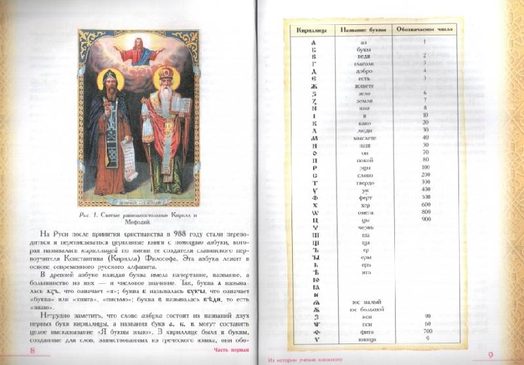Click the Cyrillic letter Ю in the first column
Image resolution: width=524 pixels, height=365 pixels.
[316, 279]
